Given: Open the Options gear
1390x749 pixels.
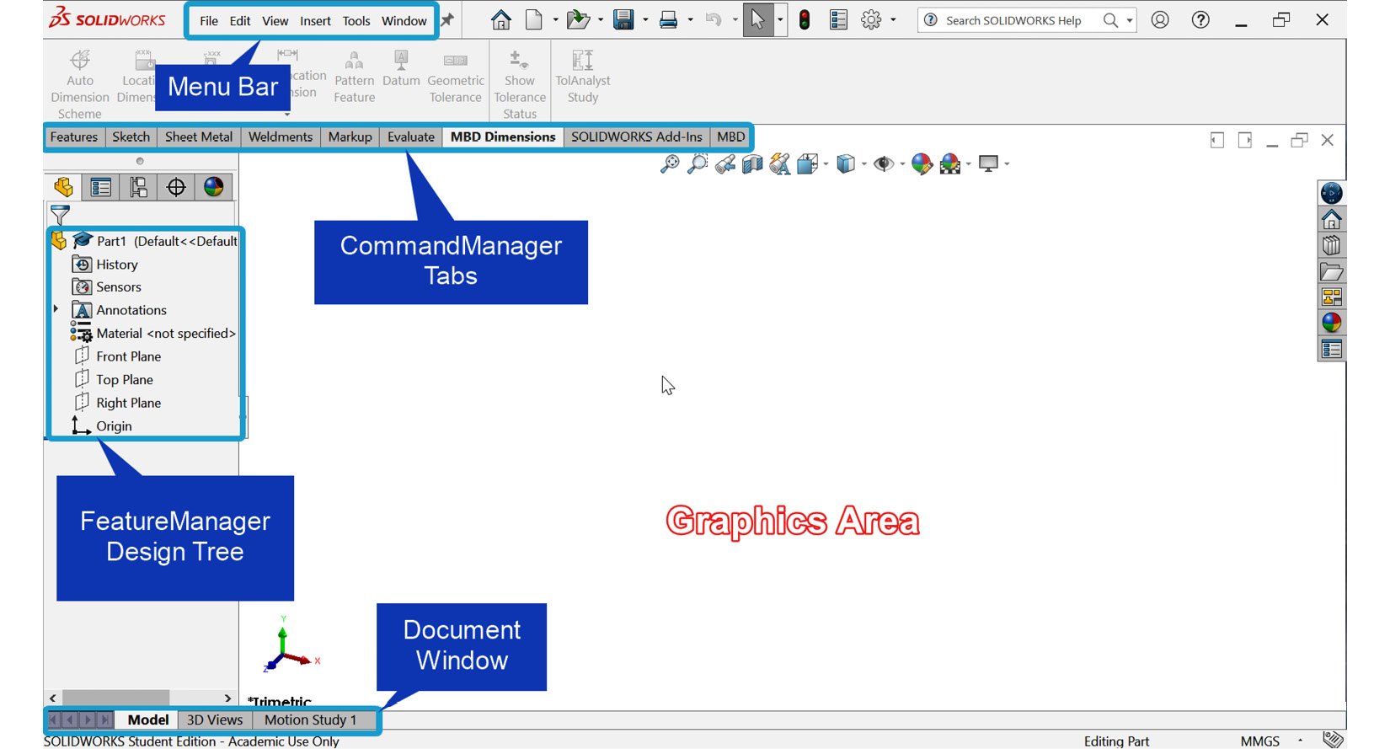Looking at the screenshot, I should click(x=871, y=19).
